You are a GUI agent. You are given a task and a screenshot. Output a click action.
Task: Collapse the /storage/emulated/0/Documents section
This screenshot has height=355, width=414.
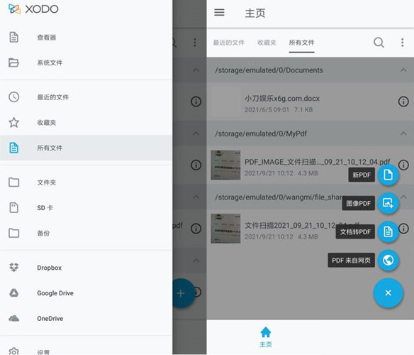(403, 70)
